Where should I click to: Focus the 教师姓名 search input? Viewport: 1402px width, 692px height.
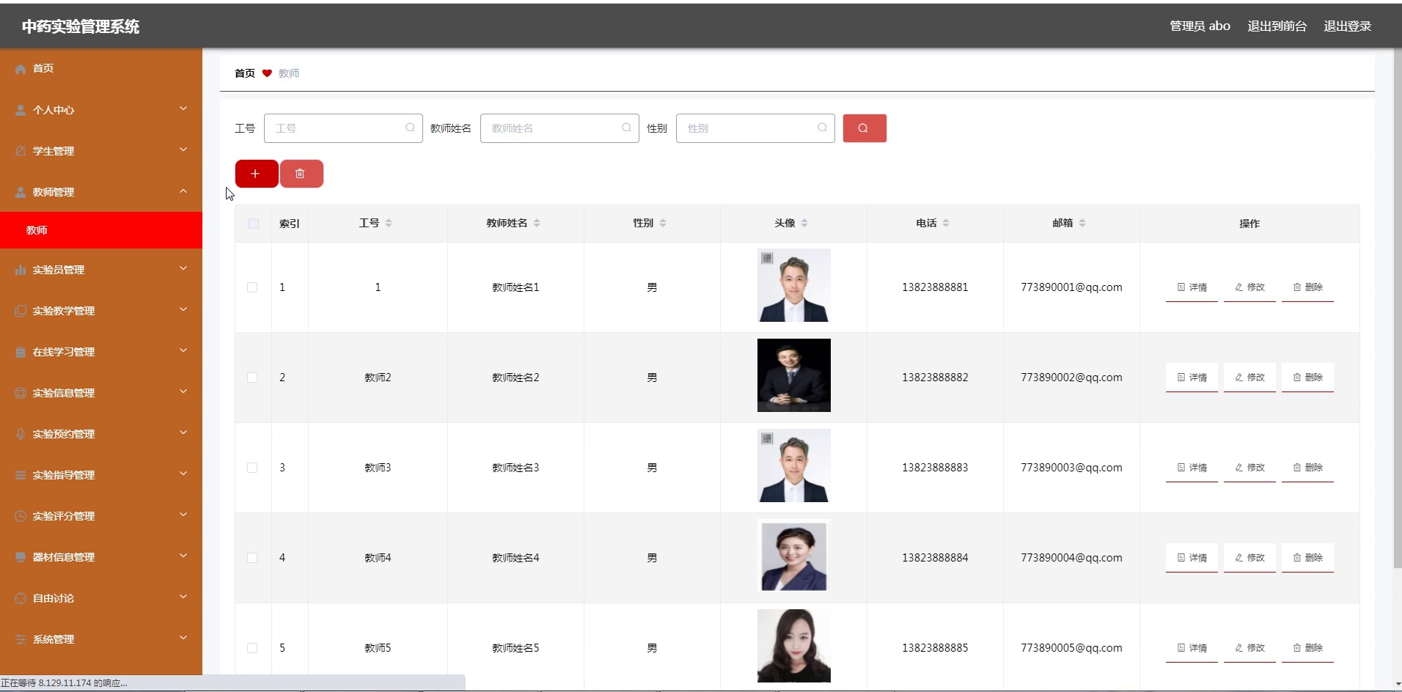559,128
